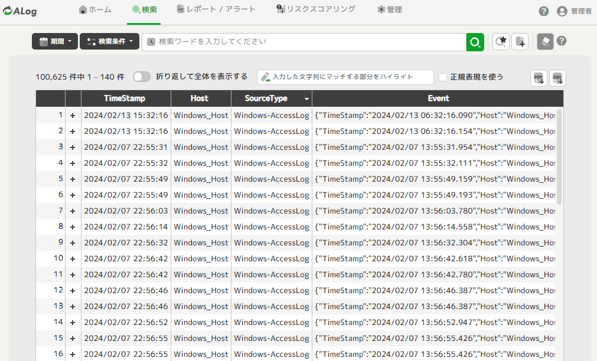The height and width of the screenshot is (361, 597).
Task: Expand row 6 details
Action: pos(73,195)
